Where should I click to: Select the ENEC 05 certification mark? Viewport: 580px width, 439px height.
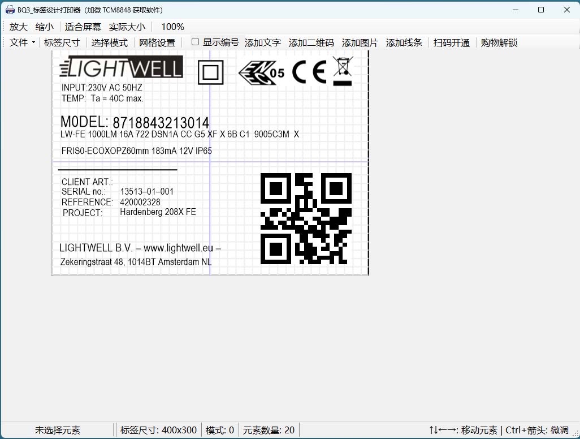pyautogui.click(x=262, y=72)
